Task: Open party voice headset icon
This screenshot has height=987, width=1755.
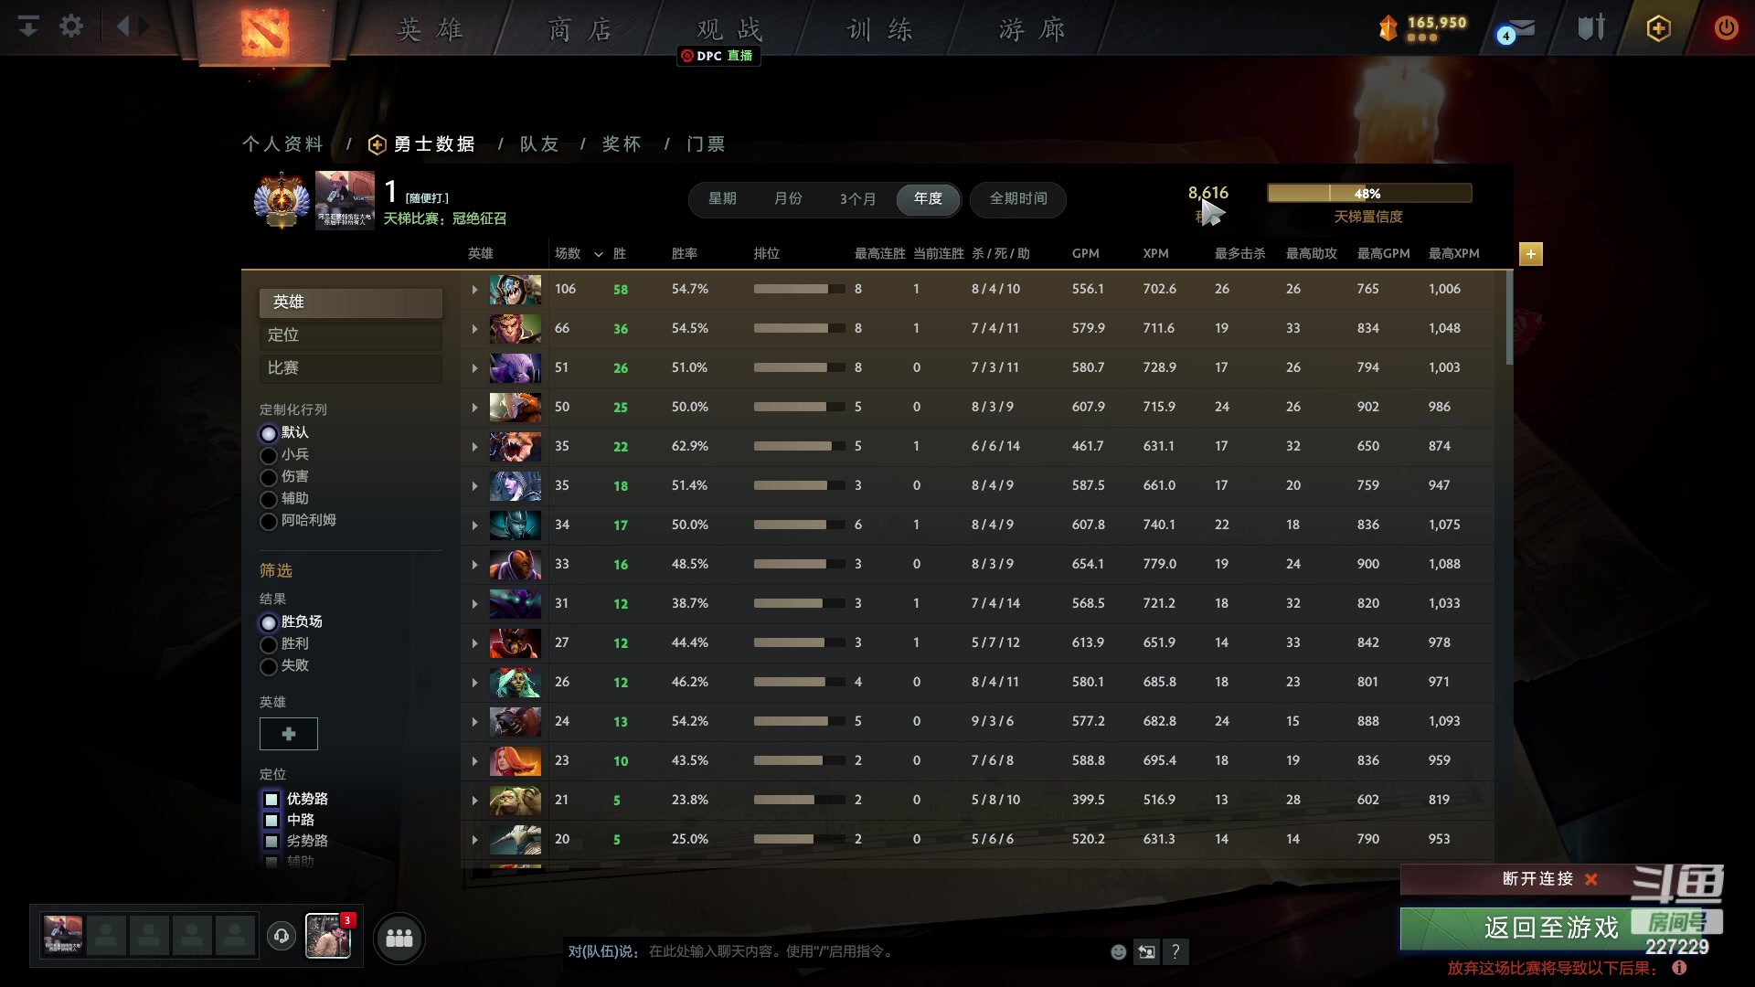Action: click(x=282, y=936)
